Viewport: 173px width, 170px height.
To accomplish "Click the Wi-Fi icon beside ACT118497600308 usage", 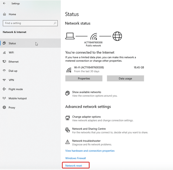I will [69, 70].
